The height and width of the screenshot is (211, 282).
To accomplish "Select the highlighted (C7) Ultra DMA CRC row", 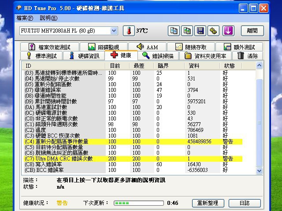I will click(134, 159).
